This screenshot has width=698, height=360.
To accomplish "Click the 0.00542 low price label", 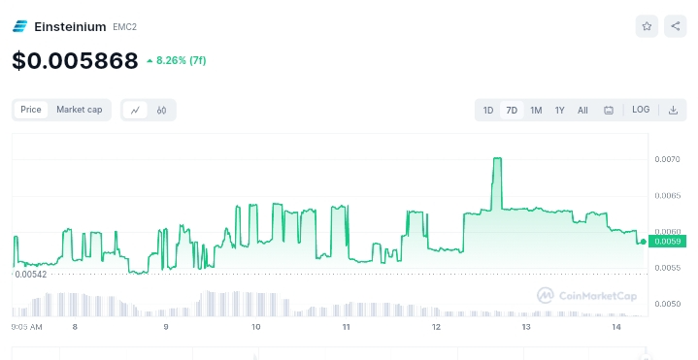I will (x=31, y=274).
